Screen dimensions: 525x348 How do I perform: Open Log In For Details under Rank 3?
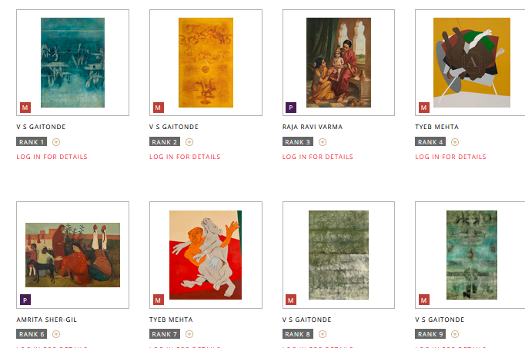[317, 157]
